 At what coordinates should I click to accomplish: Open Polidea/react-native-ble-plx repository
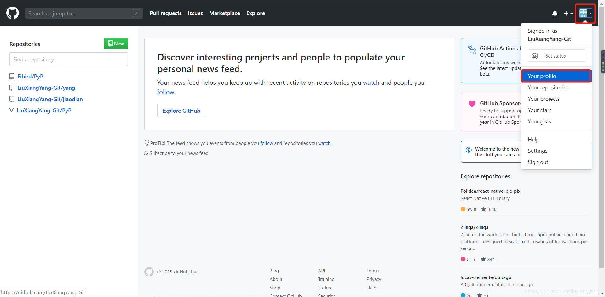click(x=490, y=191)
